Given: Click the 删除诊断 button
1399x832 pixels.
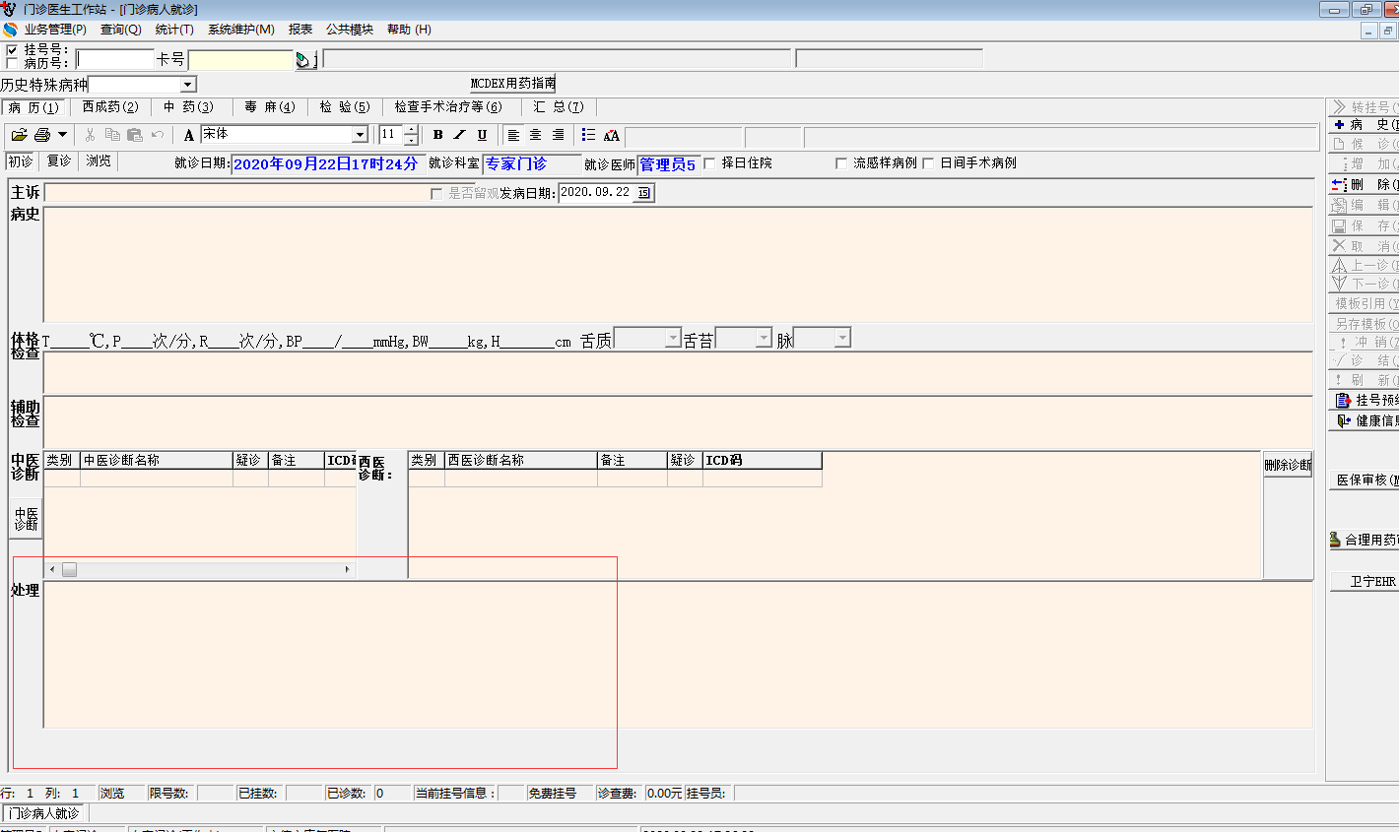Looking at the screenshot, I should pos(1288,465).
